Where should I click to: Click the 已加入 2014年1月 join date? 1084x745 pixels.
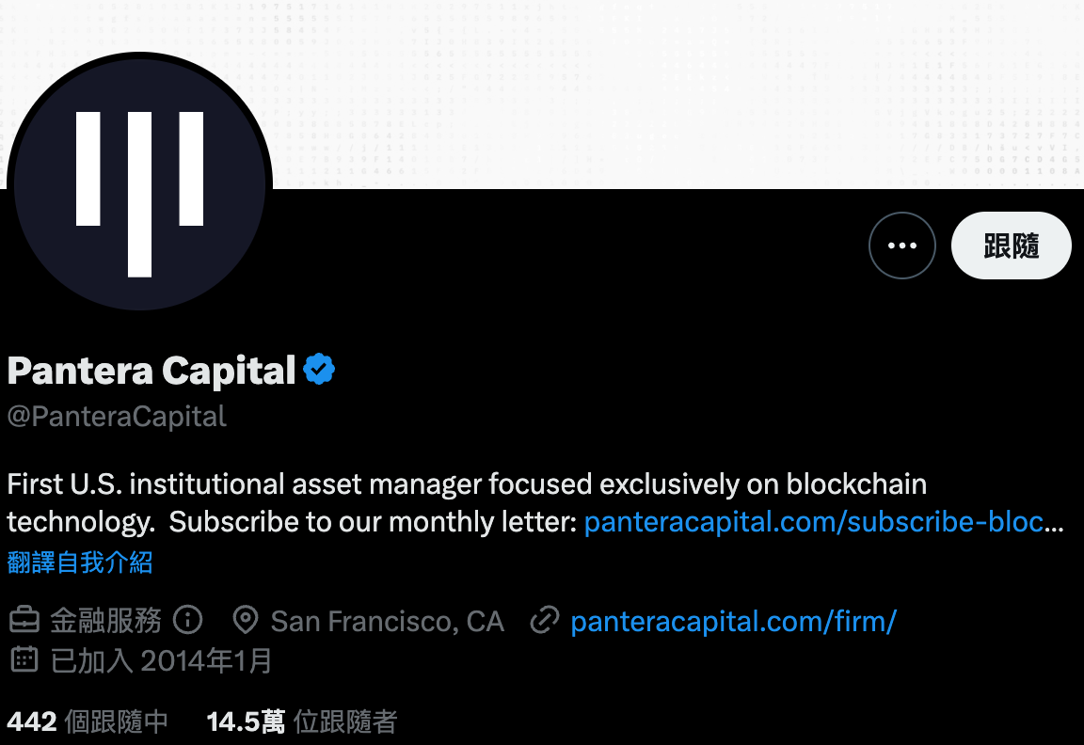[161, 660]
